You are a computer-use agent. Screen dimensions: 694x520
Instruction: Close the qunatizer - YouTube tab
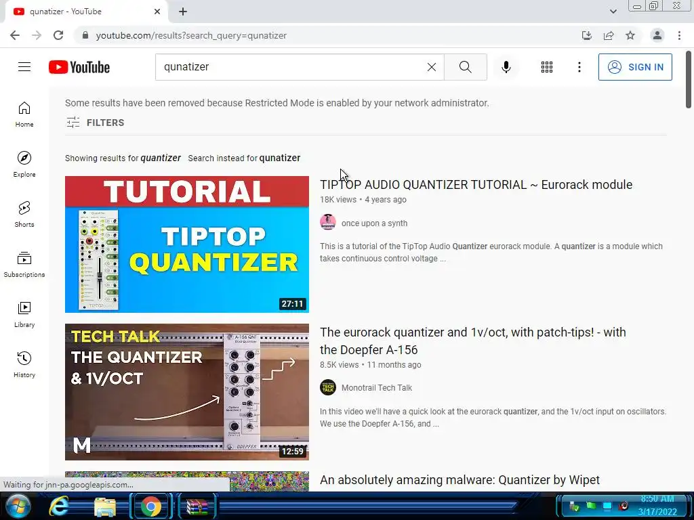157,12
